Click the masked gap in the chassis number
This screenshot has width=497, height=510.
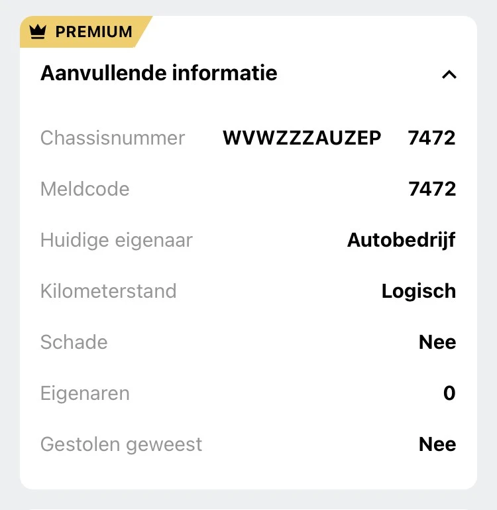[x=395, y=138]
